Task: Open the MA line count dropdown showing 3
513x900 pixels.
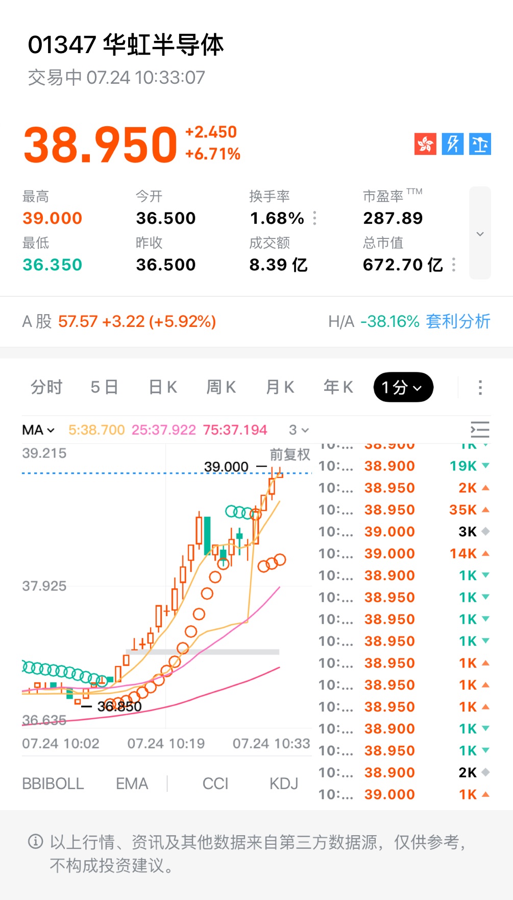Action: [299, 430]
